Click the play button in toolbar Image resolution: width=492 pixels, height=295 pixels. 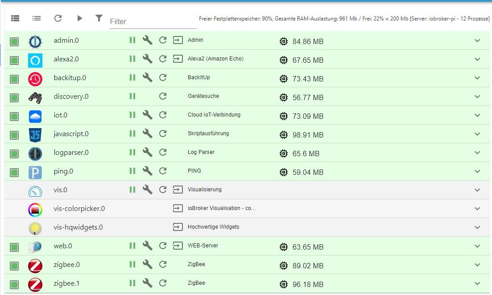click(79, 18)
